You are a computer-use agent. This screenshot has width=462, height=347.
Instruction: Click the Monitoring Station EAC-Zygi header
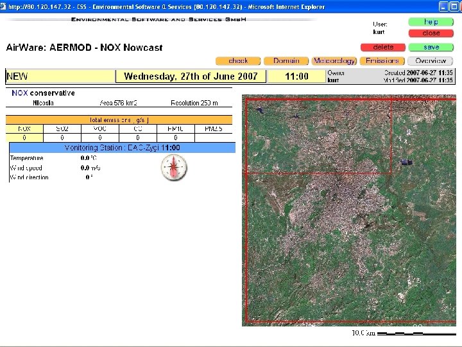[121, 148]
